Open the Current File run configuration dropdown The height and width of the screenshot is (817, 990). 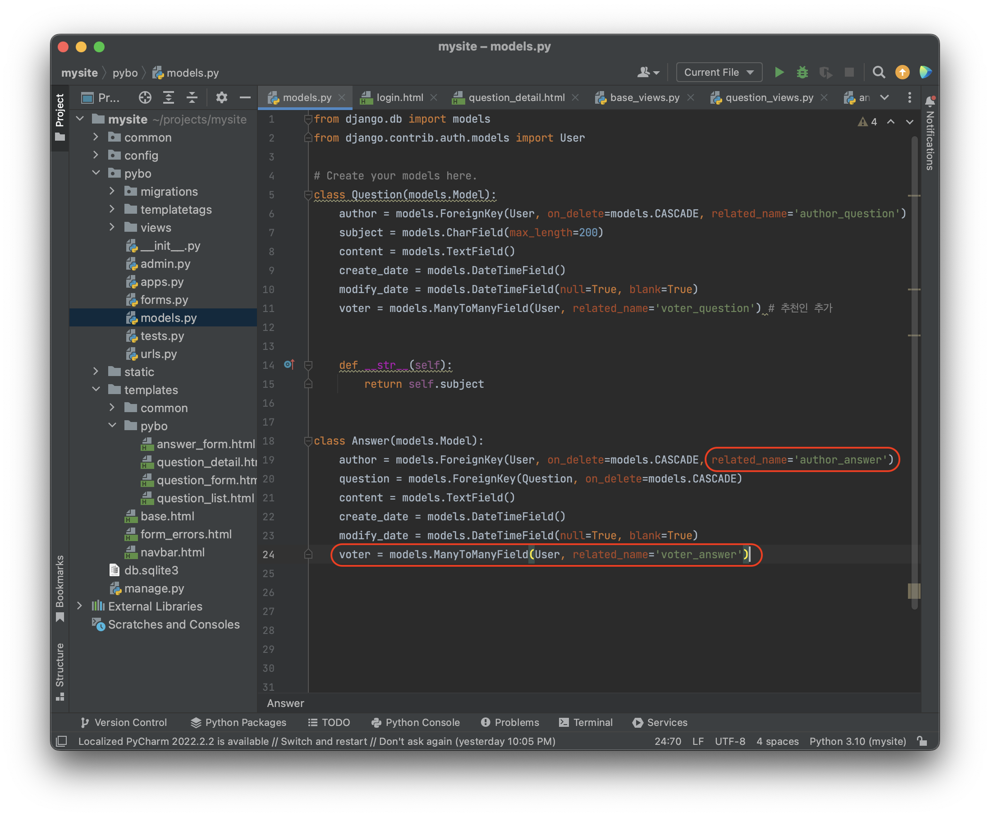click(719, 73)
